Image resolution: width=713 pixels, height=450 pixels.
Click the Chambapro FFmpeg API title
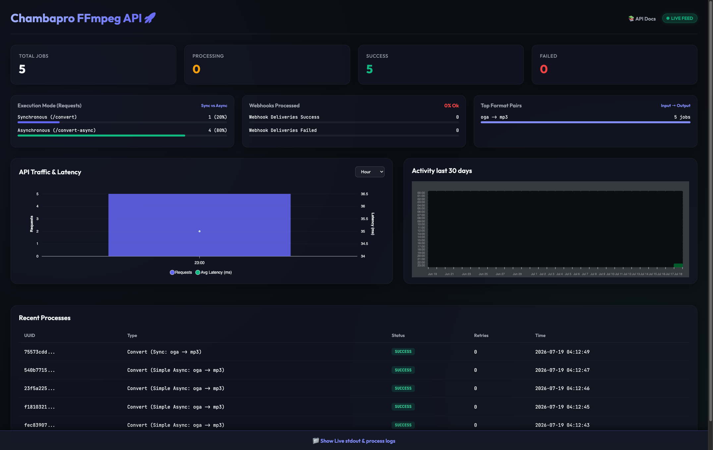tap(76, 18)
